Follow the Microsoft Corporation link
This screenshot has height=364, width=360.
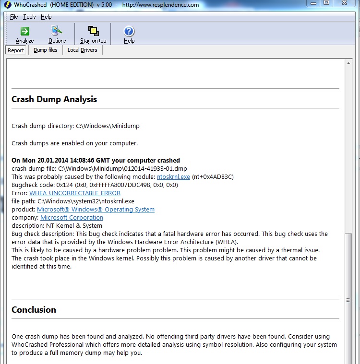72,217
